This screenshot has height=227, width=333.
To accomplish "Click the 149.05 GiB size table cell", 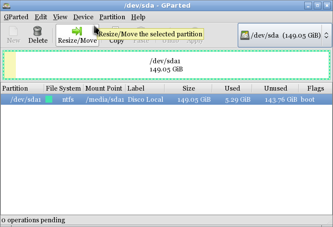I will click(x=194, y=100).
